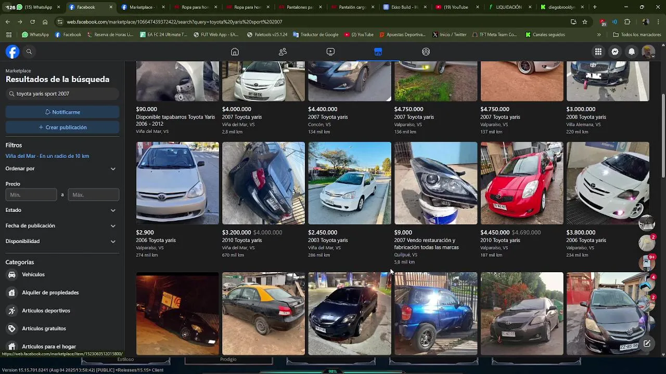Select Artículos deportivos category
Screen dimensions: 666x374
click(62, 311)
